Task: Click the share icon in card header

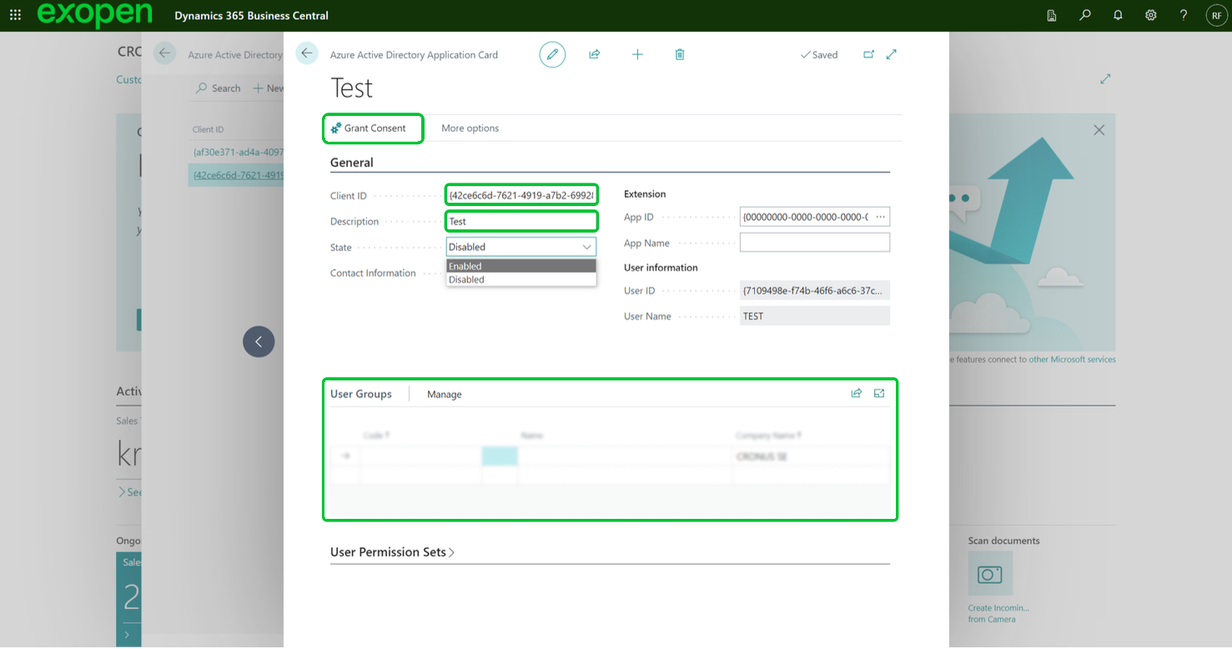Action: [x=595, y=55]
